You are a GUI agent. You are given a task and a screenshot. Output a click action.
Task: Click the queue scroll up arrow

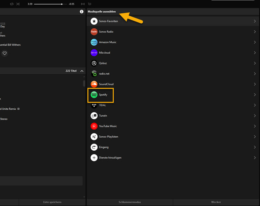point(84,77)
